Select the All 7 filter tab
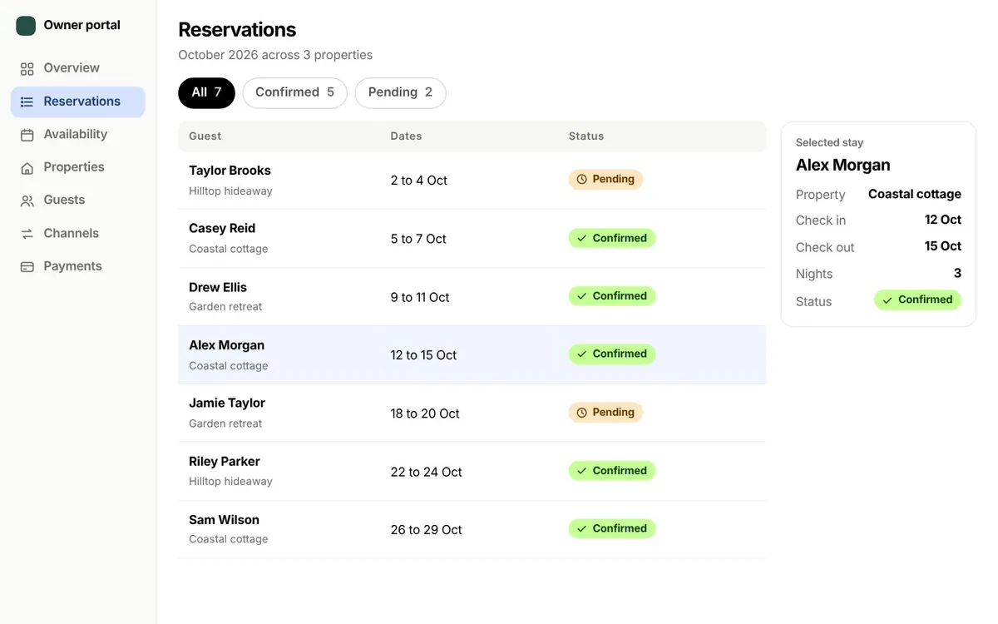This screenshot has height=624, width=998. tap(206, 92)
